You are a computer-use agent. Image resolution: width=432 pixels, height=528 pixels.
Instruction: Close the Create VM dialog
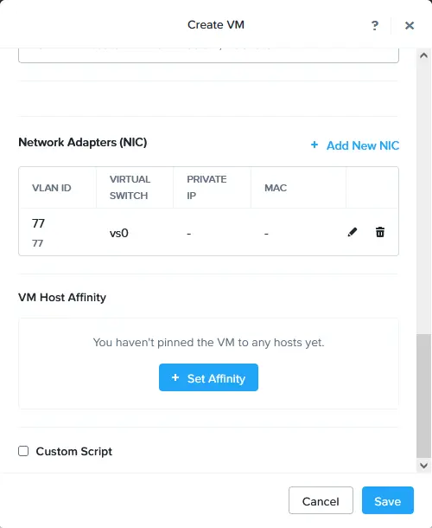click(x=410, y=26)
